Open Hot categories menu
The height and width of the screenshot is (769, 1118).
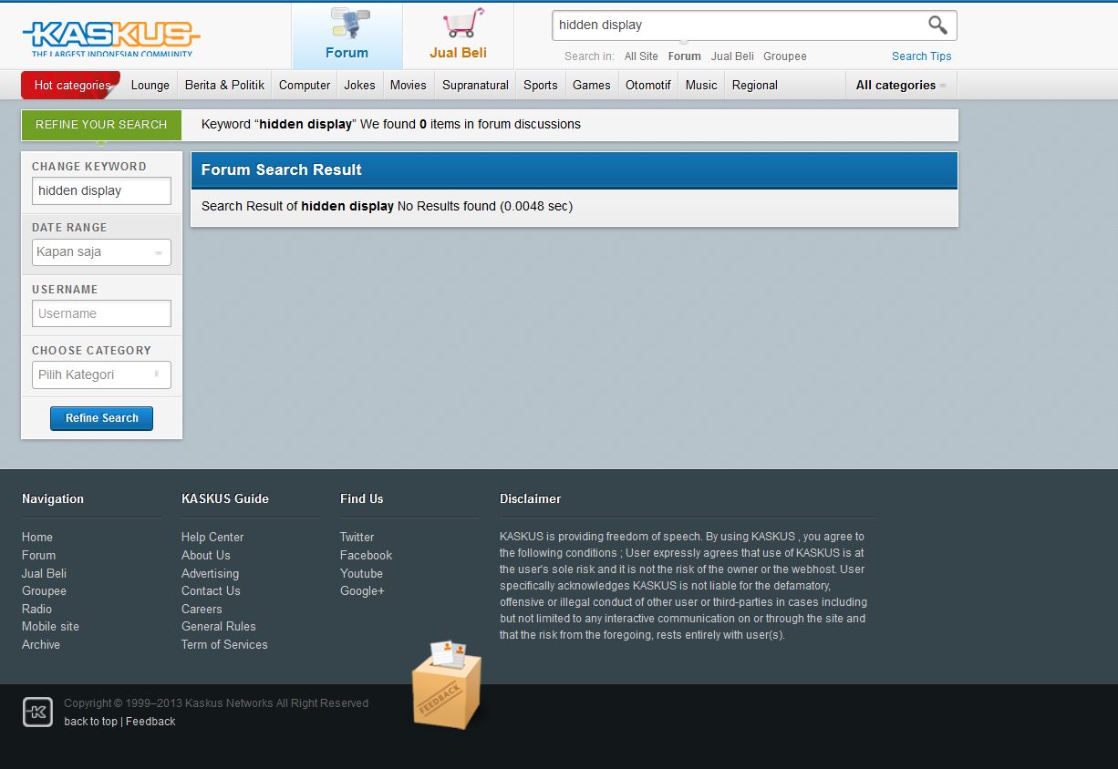(71, 86)
